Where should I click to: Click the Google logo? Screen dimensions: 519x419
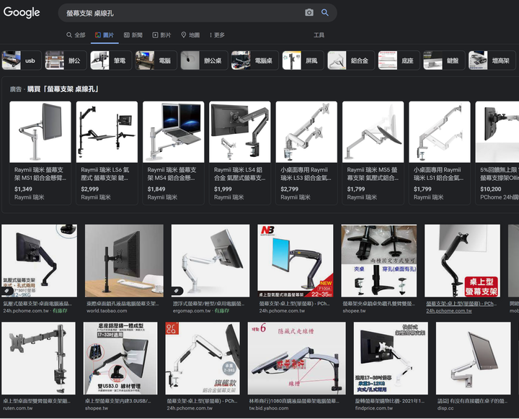[x=22, y=12]
